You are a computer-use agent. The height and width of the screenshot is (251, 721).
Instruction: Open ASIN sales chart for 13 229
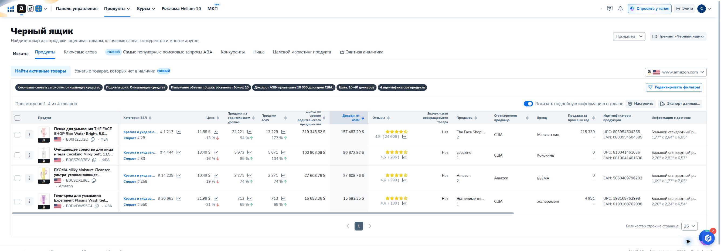pos(283,132)
